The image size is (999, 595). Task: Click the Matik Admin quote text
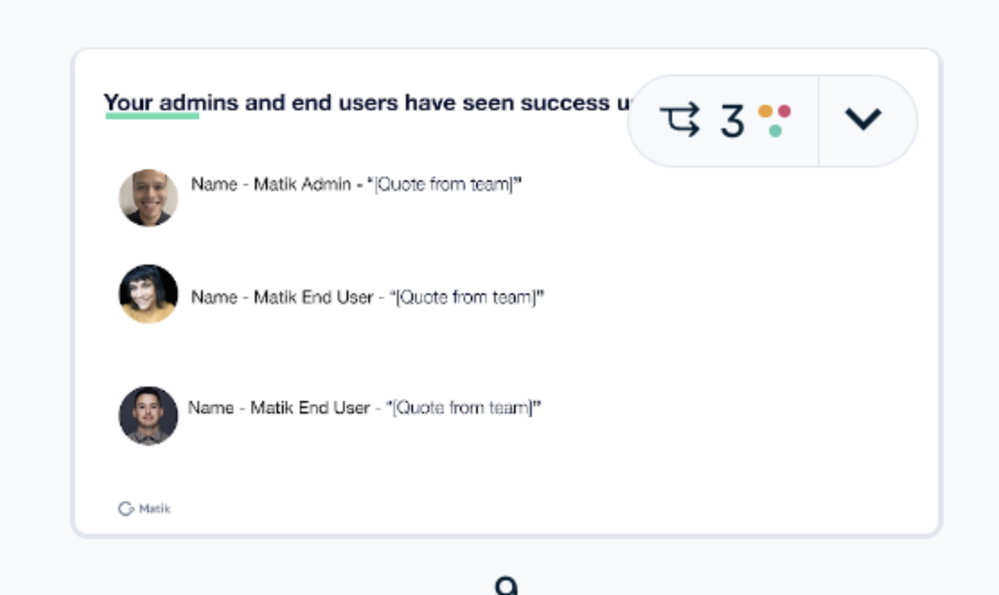coord(356,184)
